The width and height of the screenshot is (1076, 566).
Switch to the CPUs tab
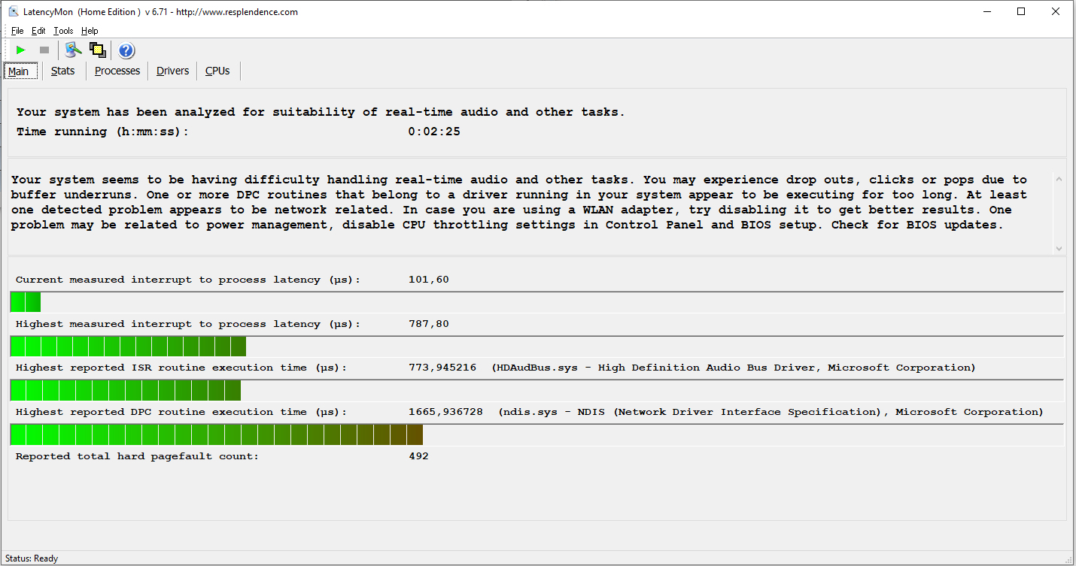217,71
